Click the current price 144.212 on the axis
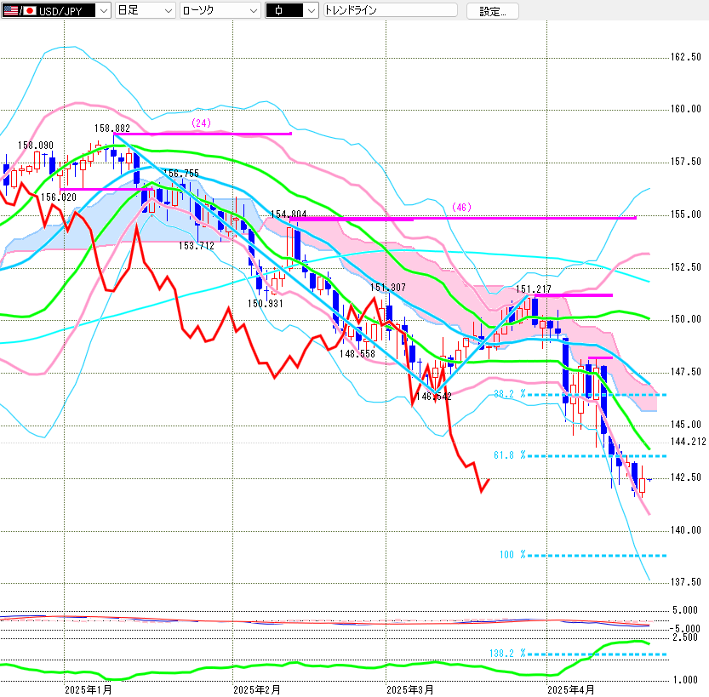 tap(689, 442)
